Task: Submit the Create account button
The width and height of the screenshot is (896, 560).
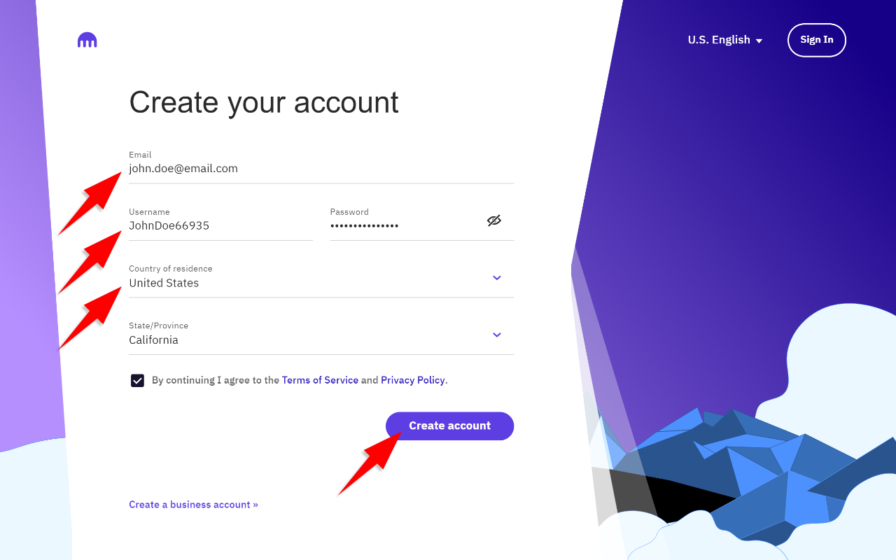Action: (449, 426)
